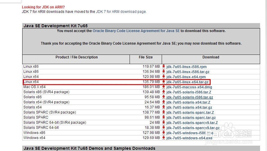Click the 24 MB file size cell

click(x=154, y=123)
